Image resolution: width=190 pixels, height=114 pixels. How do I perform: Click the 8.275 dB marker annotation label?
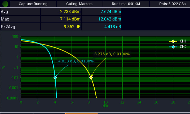[112, 54]
